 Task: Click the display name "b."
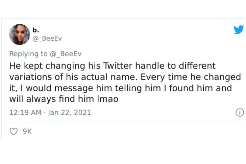(x=36, y=30)
